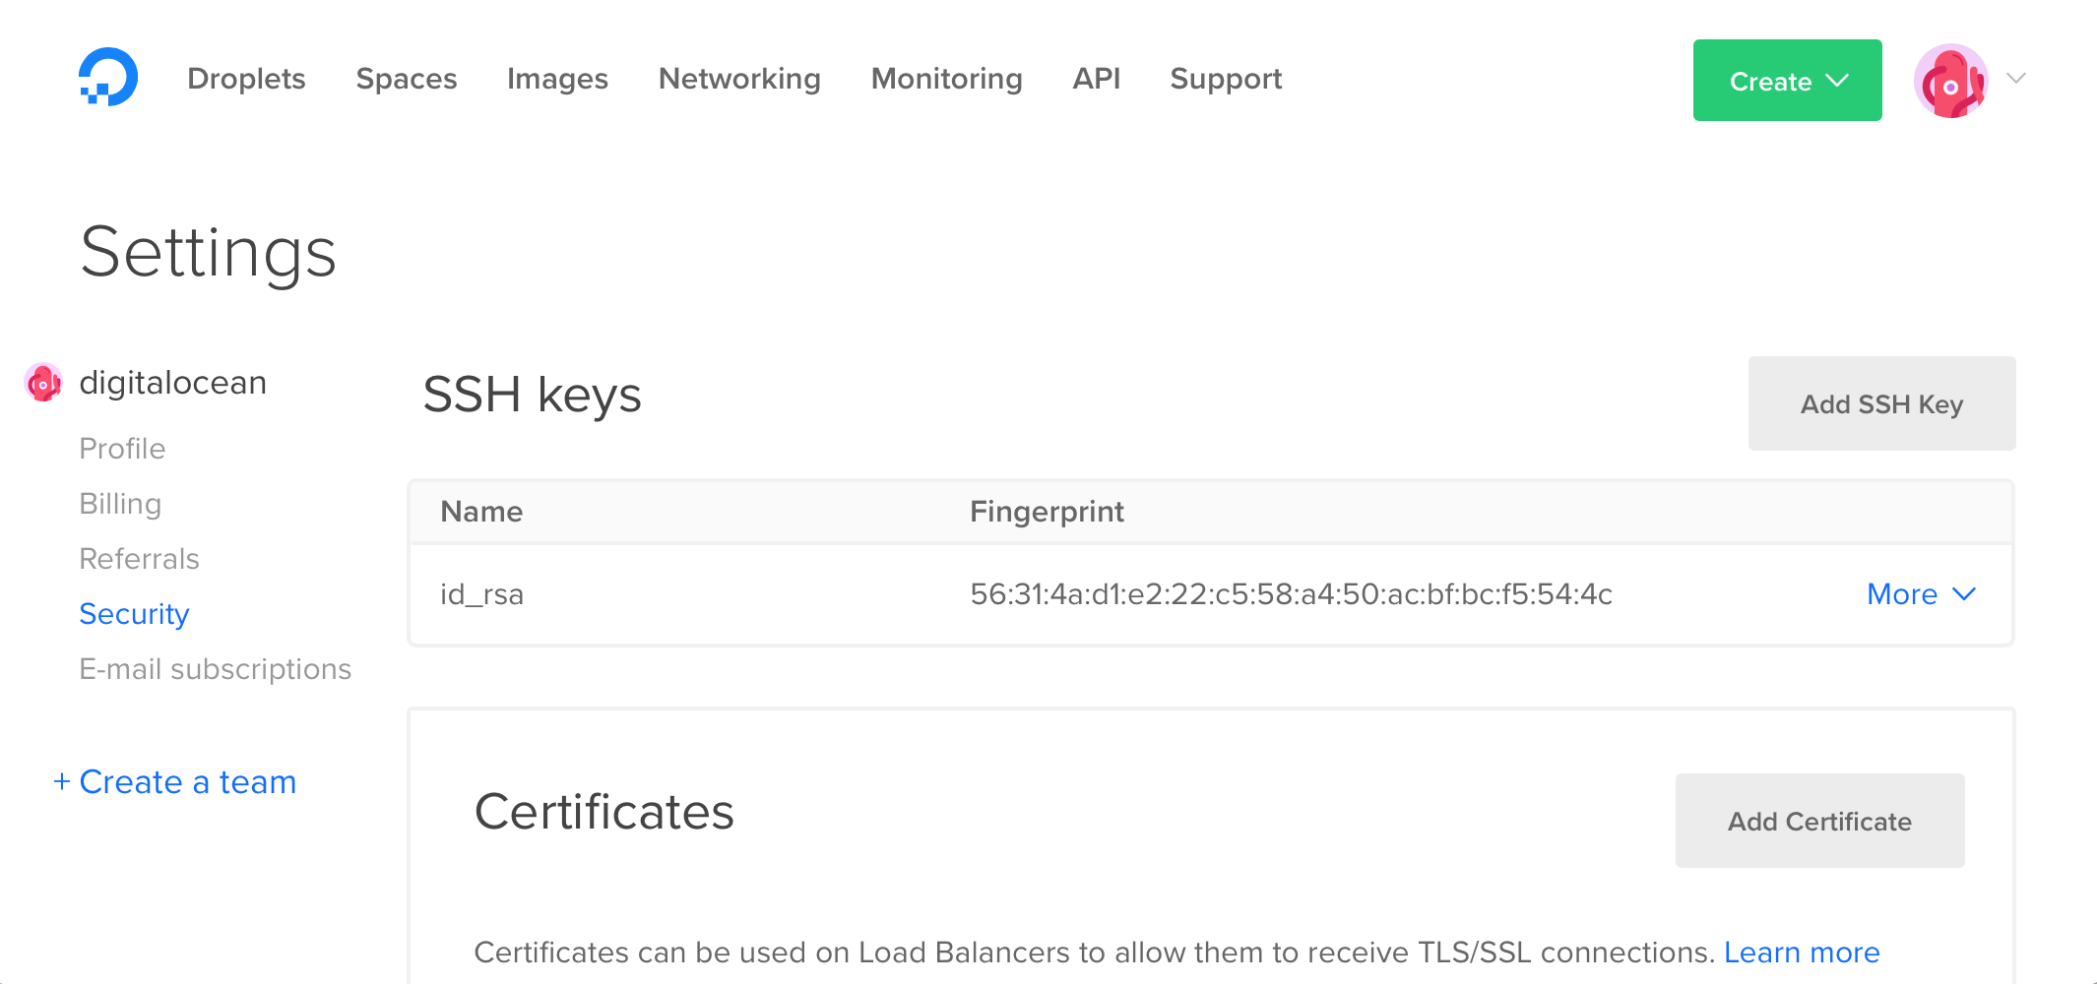Click the Add Certificate button
Image resolution: width=2097 pixels, height=984 pixels.
point(1819,821)
